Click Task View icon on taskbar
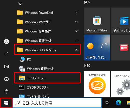 click(107, 103)
